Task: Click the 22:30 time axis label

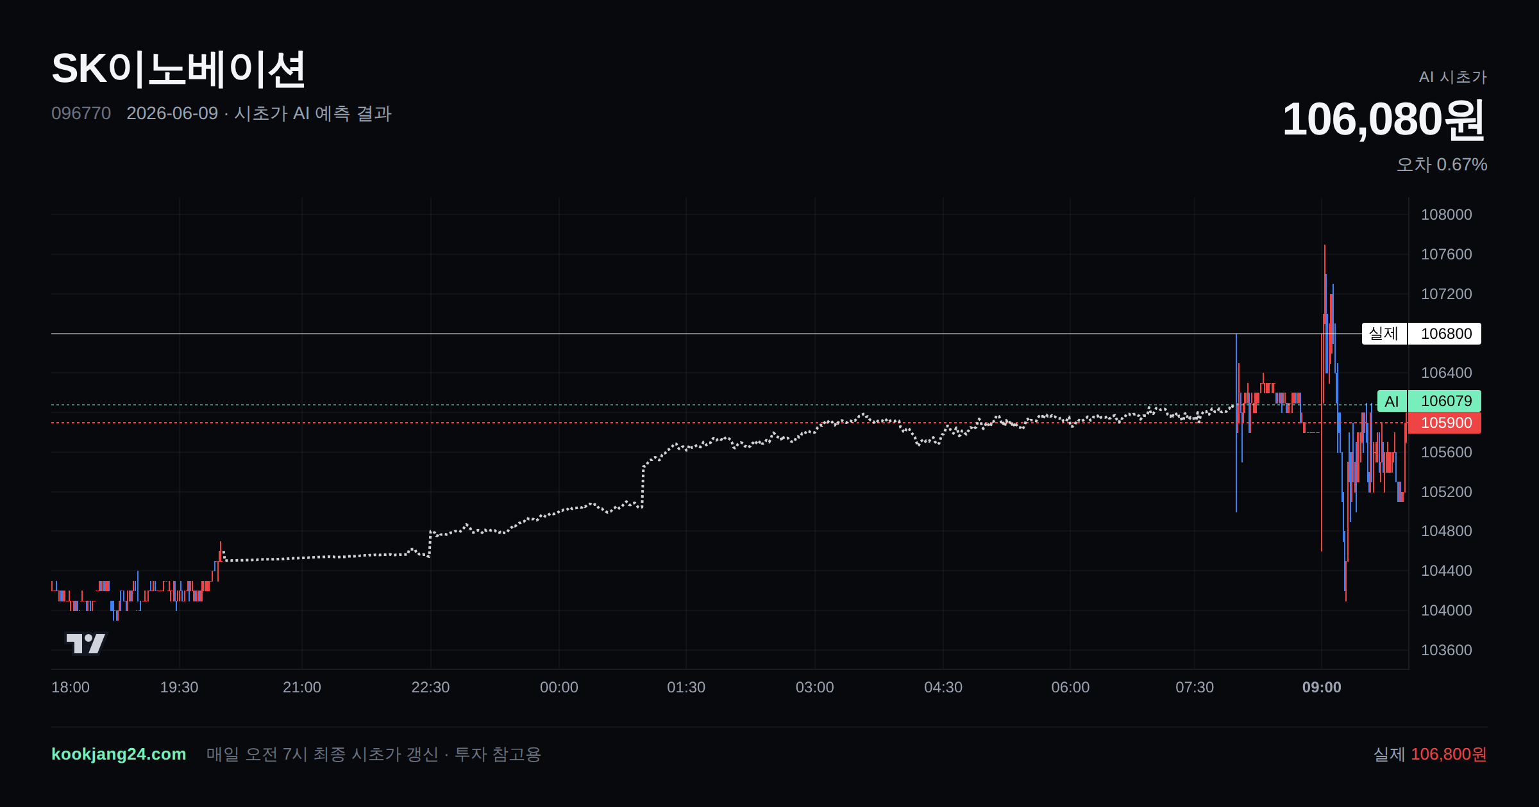Action: [x=430, y=687]
